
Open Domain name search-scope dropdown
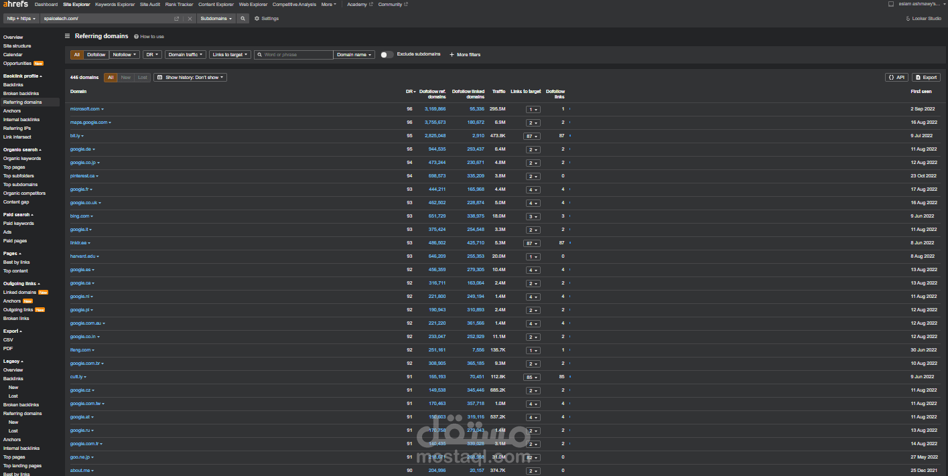[x=354, y=55]
